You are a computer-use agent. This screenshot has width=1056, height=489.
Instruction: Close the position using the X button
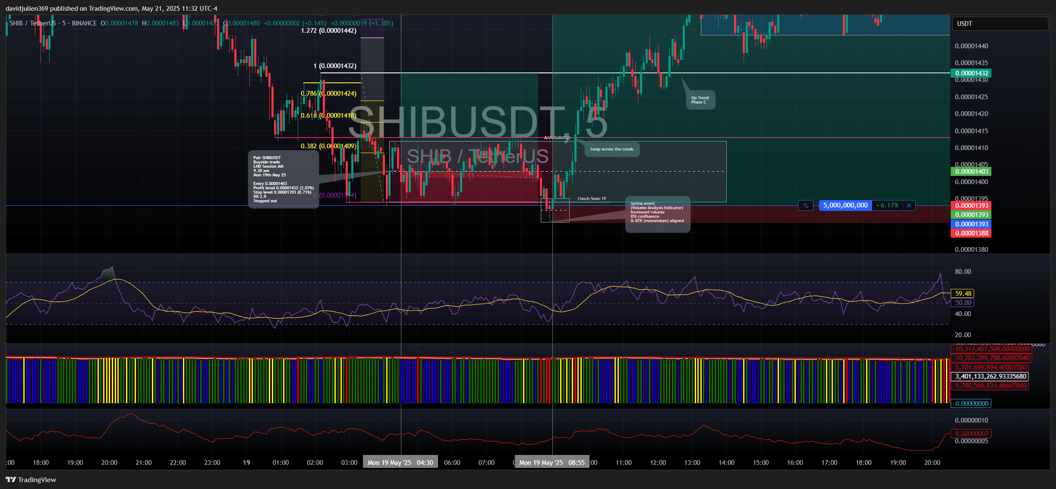click(x=909, y=206)
